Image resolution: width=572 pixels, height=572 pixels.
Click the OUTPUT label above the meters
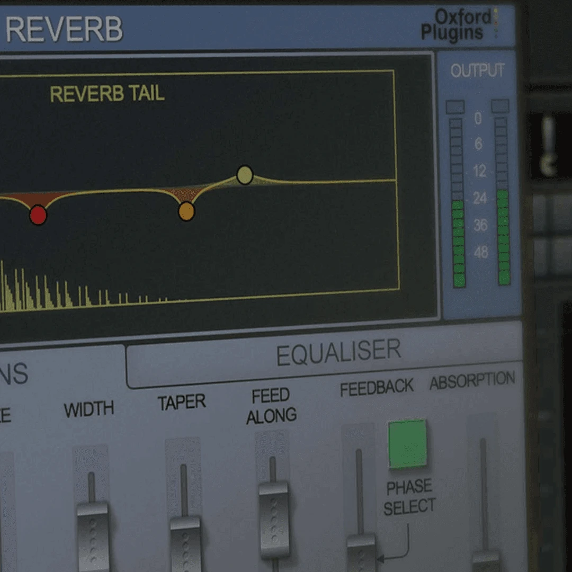point(478,70)
